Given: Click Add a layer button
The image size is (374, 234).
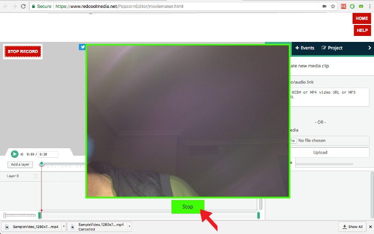Looking at the screenshot, I should tap(20, 165).
